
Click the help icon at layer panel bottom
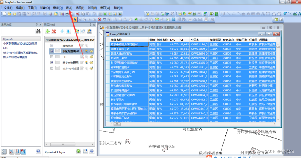pos(92,152)
